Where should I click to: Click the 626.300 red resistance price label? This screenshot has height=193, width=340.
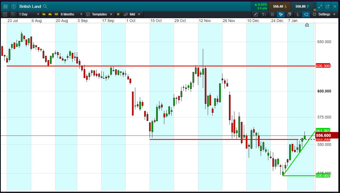point(323,66)
